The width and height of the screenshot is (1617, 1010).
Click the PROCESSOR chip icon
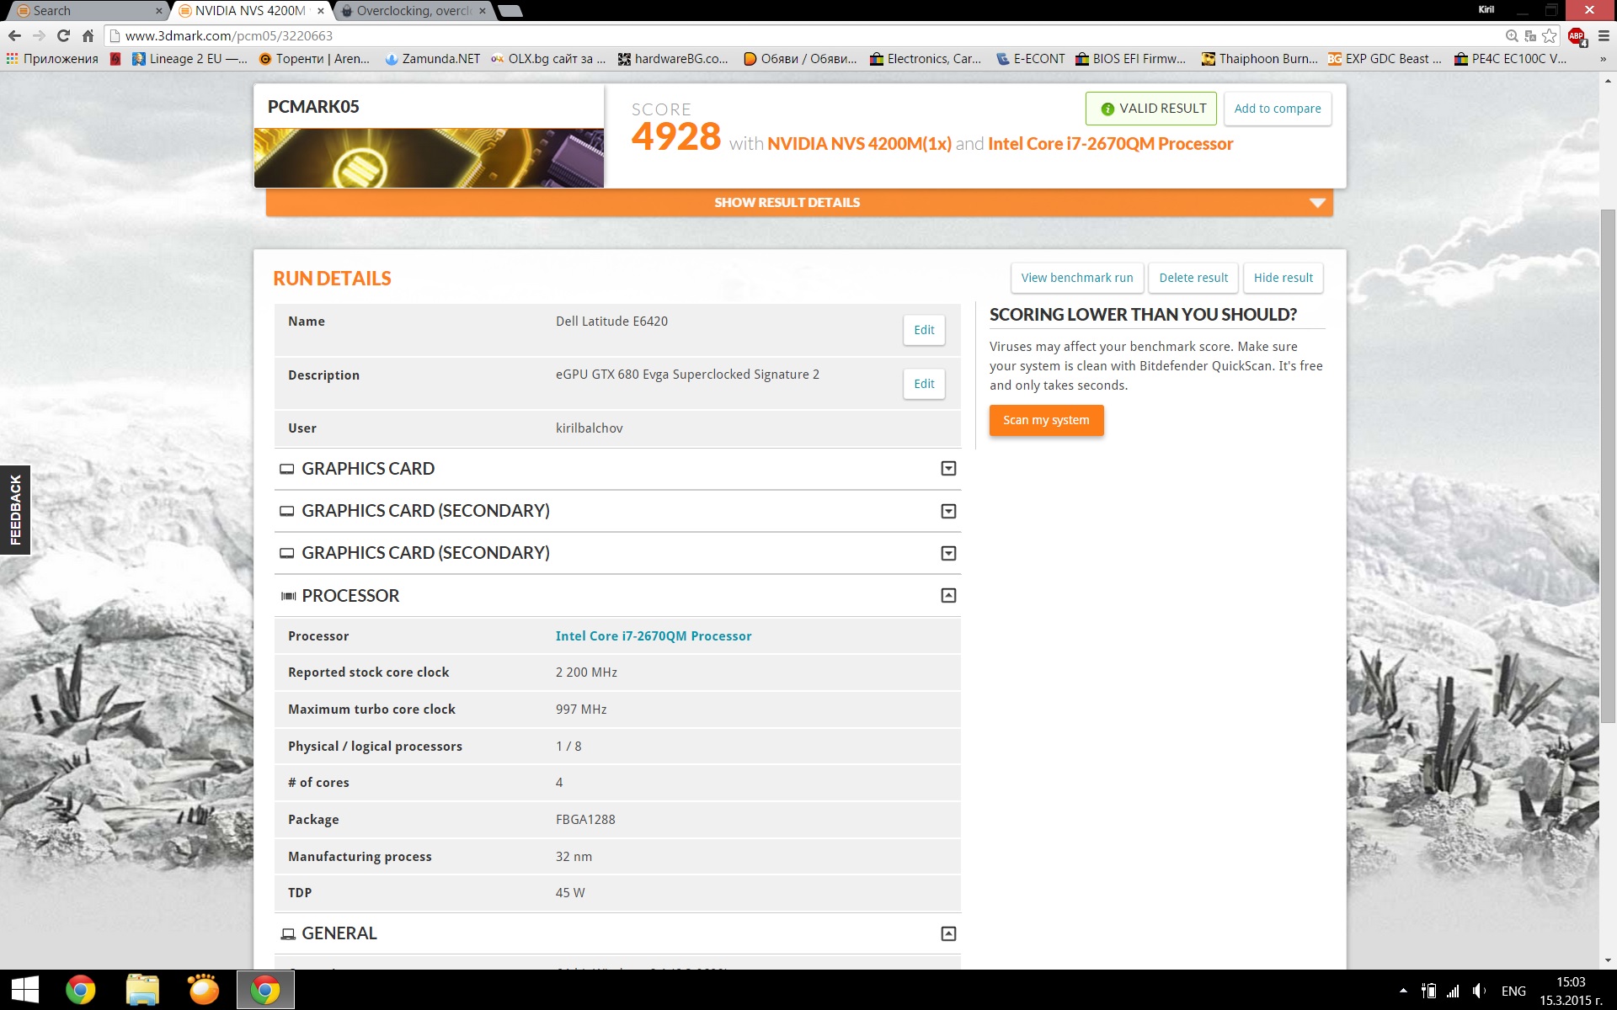tap(288, 596)
